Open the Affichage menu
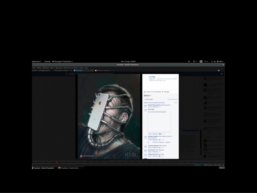Screen dimensions: 257x193 click(46, 68)
